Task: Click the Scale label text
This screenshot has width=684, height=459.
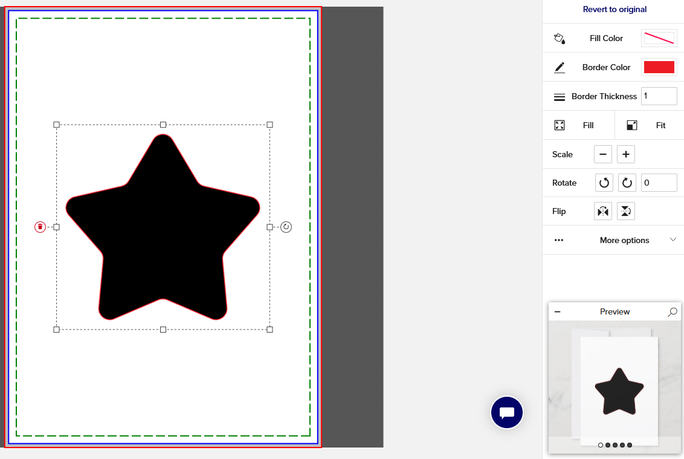Action: coord(563,154)
